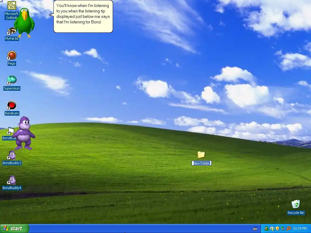Select the Bandicam recorder shortcut
The height and width of the screenshot is (233, 311).
point(12,105)
